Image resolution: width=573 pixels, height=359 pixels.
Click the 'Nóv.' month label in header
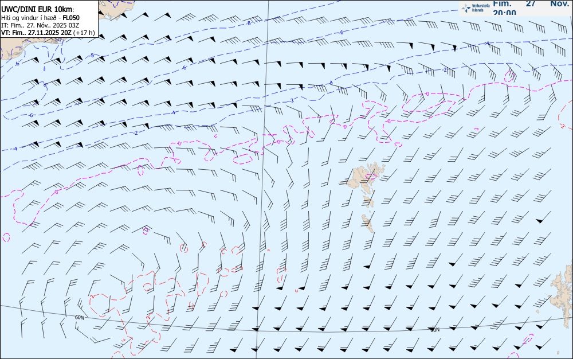click(559, 3)
